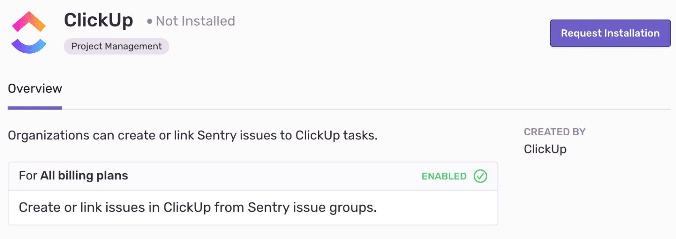Click the Create or link issues feature text

[x=197, y=207]
